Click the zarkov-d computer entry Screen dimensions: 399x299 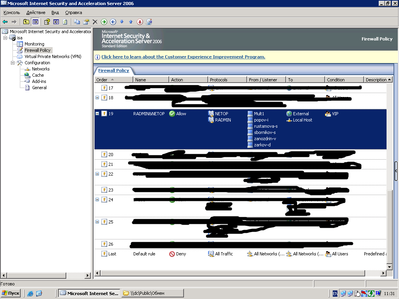(259, 145)
